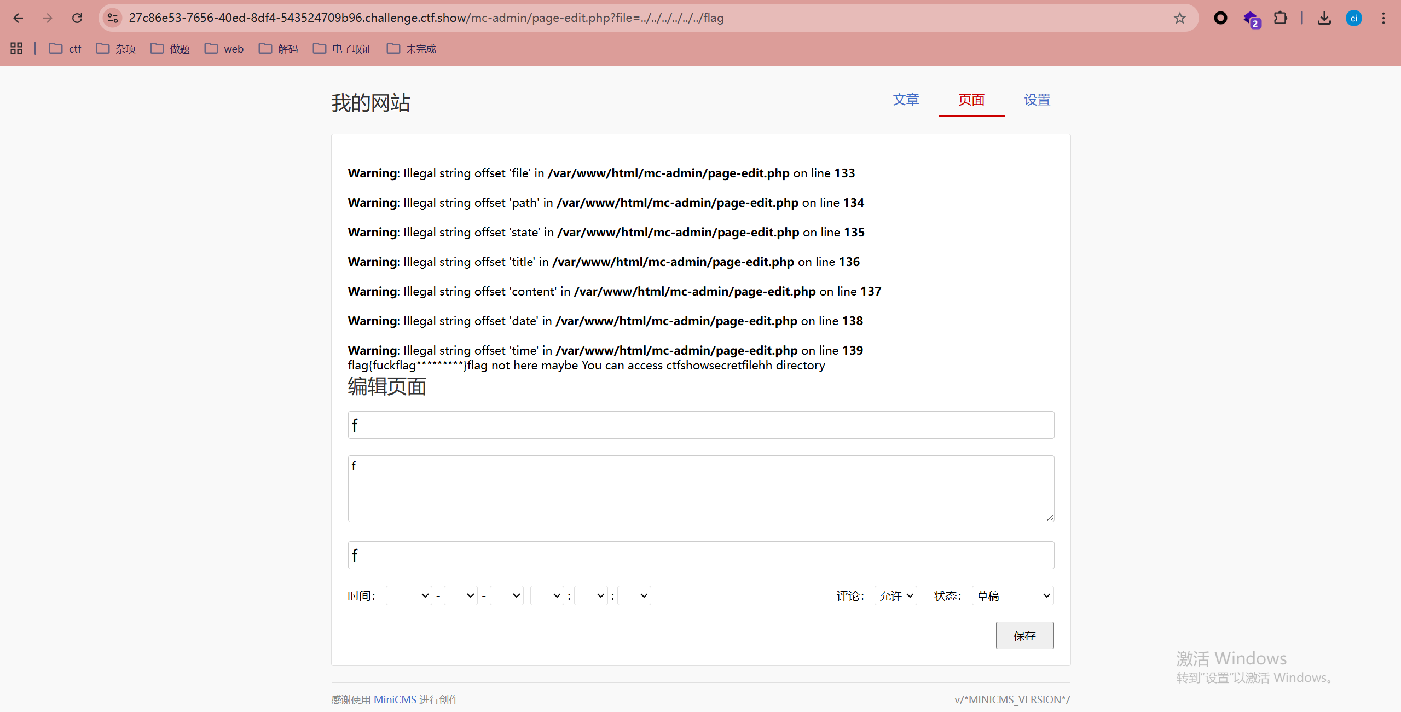Screen dimensions: 1401x712
Task: Open browser downloads icon
Action: coord(1324,18)
